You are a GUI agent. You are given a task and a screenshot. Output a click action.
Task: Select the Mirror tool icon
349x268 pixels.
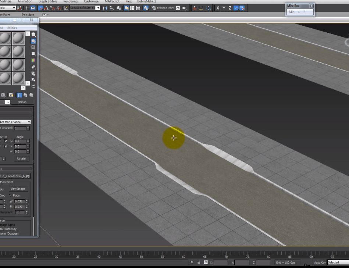[x=105, y=8]
